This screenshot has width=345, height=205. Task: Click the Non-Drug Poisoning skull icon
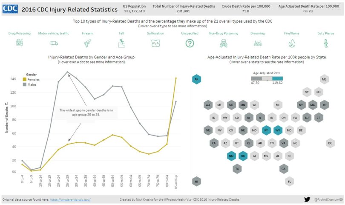[x=223, y=43]
